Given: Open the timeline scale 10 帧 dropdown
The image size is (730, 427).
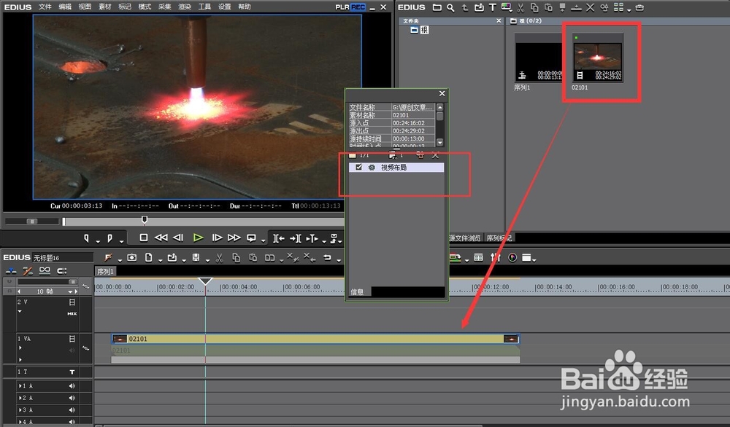Looking at the screenshot, I should click(70, 291).
